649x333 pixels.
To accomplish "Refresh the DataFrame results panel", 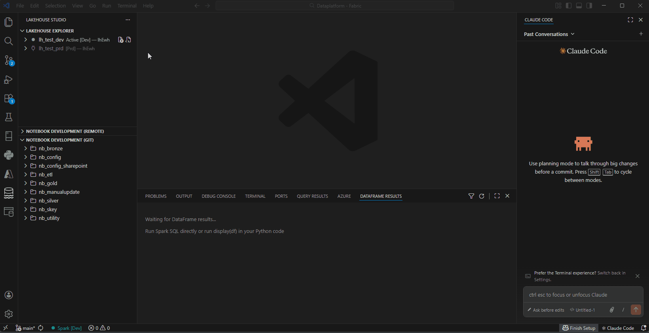I will coord(482,196).
